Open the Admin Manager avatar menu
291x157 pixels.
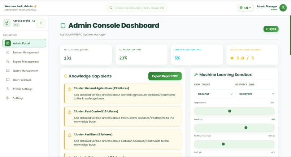[283, 8]
